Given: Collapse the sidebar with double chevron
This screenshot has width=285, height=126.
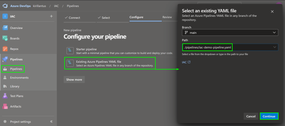Looking at the screenshot, I should [x=51, y=122].
